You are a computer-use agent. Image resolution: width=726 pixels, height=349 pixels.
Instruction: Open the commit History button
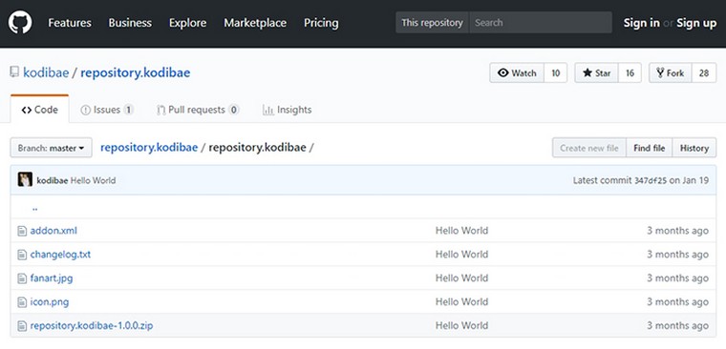[694, 148]
